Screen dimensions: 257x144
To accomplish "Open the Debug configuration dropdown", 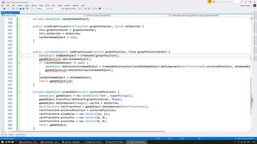I will click(x=41, y=9).
